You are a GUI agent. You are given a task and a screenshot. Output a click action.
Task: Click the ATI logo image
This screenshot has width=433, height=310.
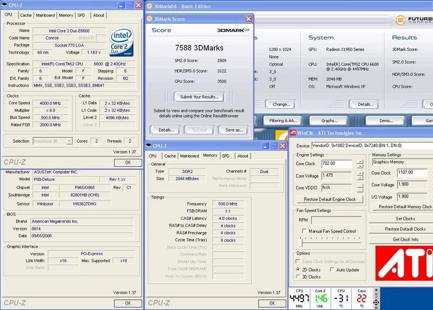click(403, 264)
